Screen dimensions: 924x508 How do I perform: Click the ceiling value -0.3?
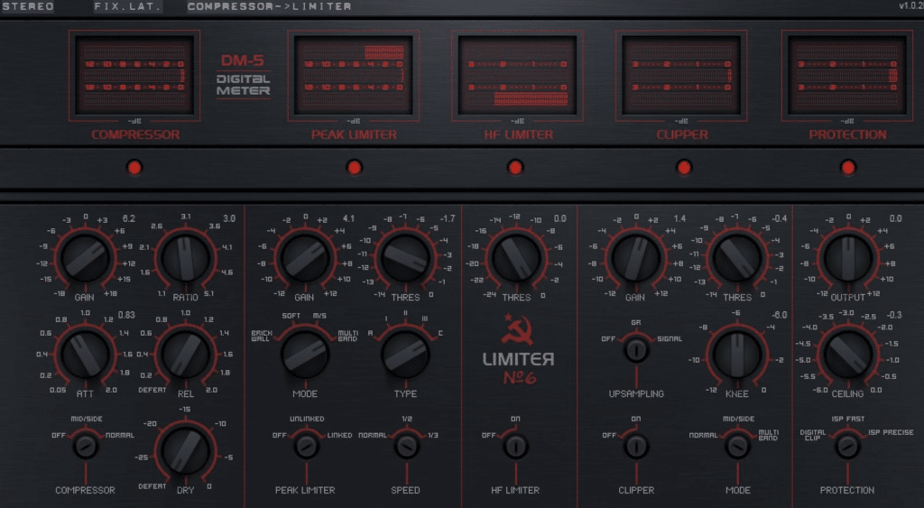(x=894, y=315)
